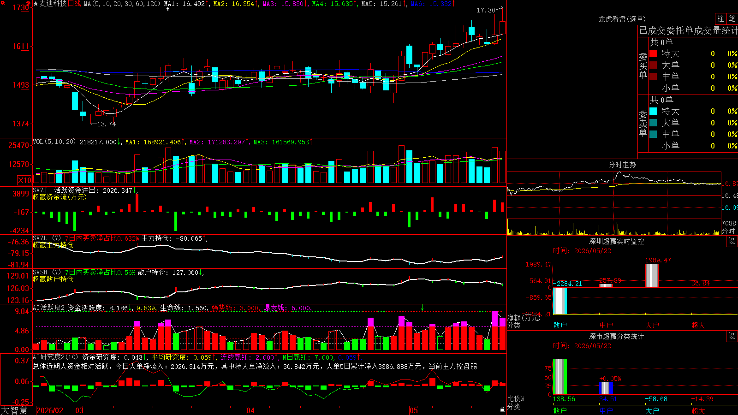Click the -58.68 大户 ratio value
Viewport: 738px width, 415px height.
click(x=656, y=399)
